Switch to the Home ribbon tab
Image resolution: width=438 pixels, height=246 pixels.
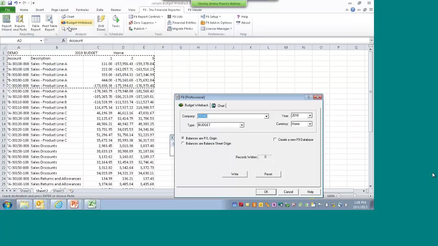pyautogui.click(x=24, y=10)
